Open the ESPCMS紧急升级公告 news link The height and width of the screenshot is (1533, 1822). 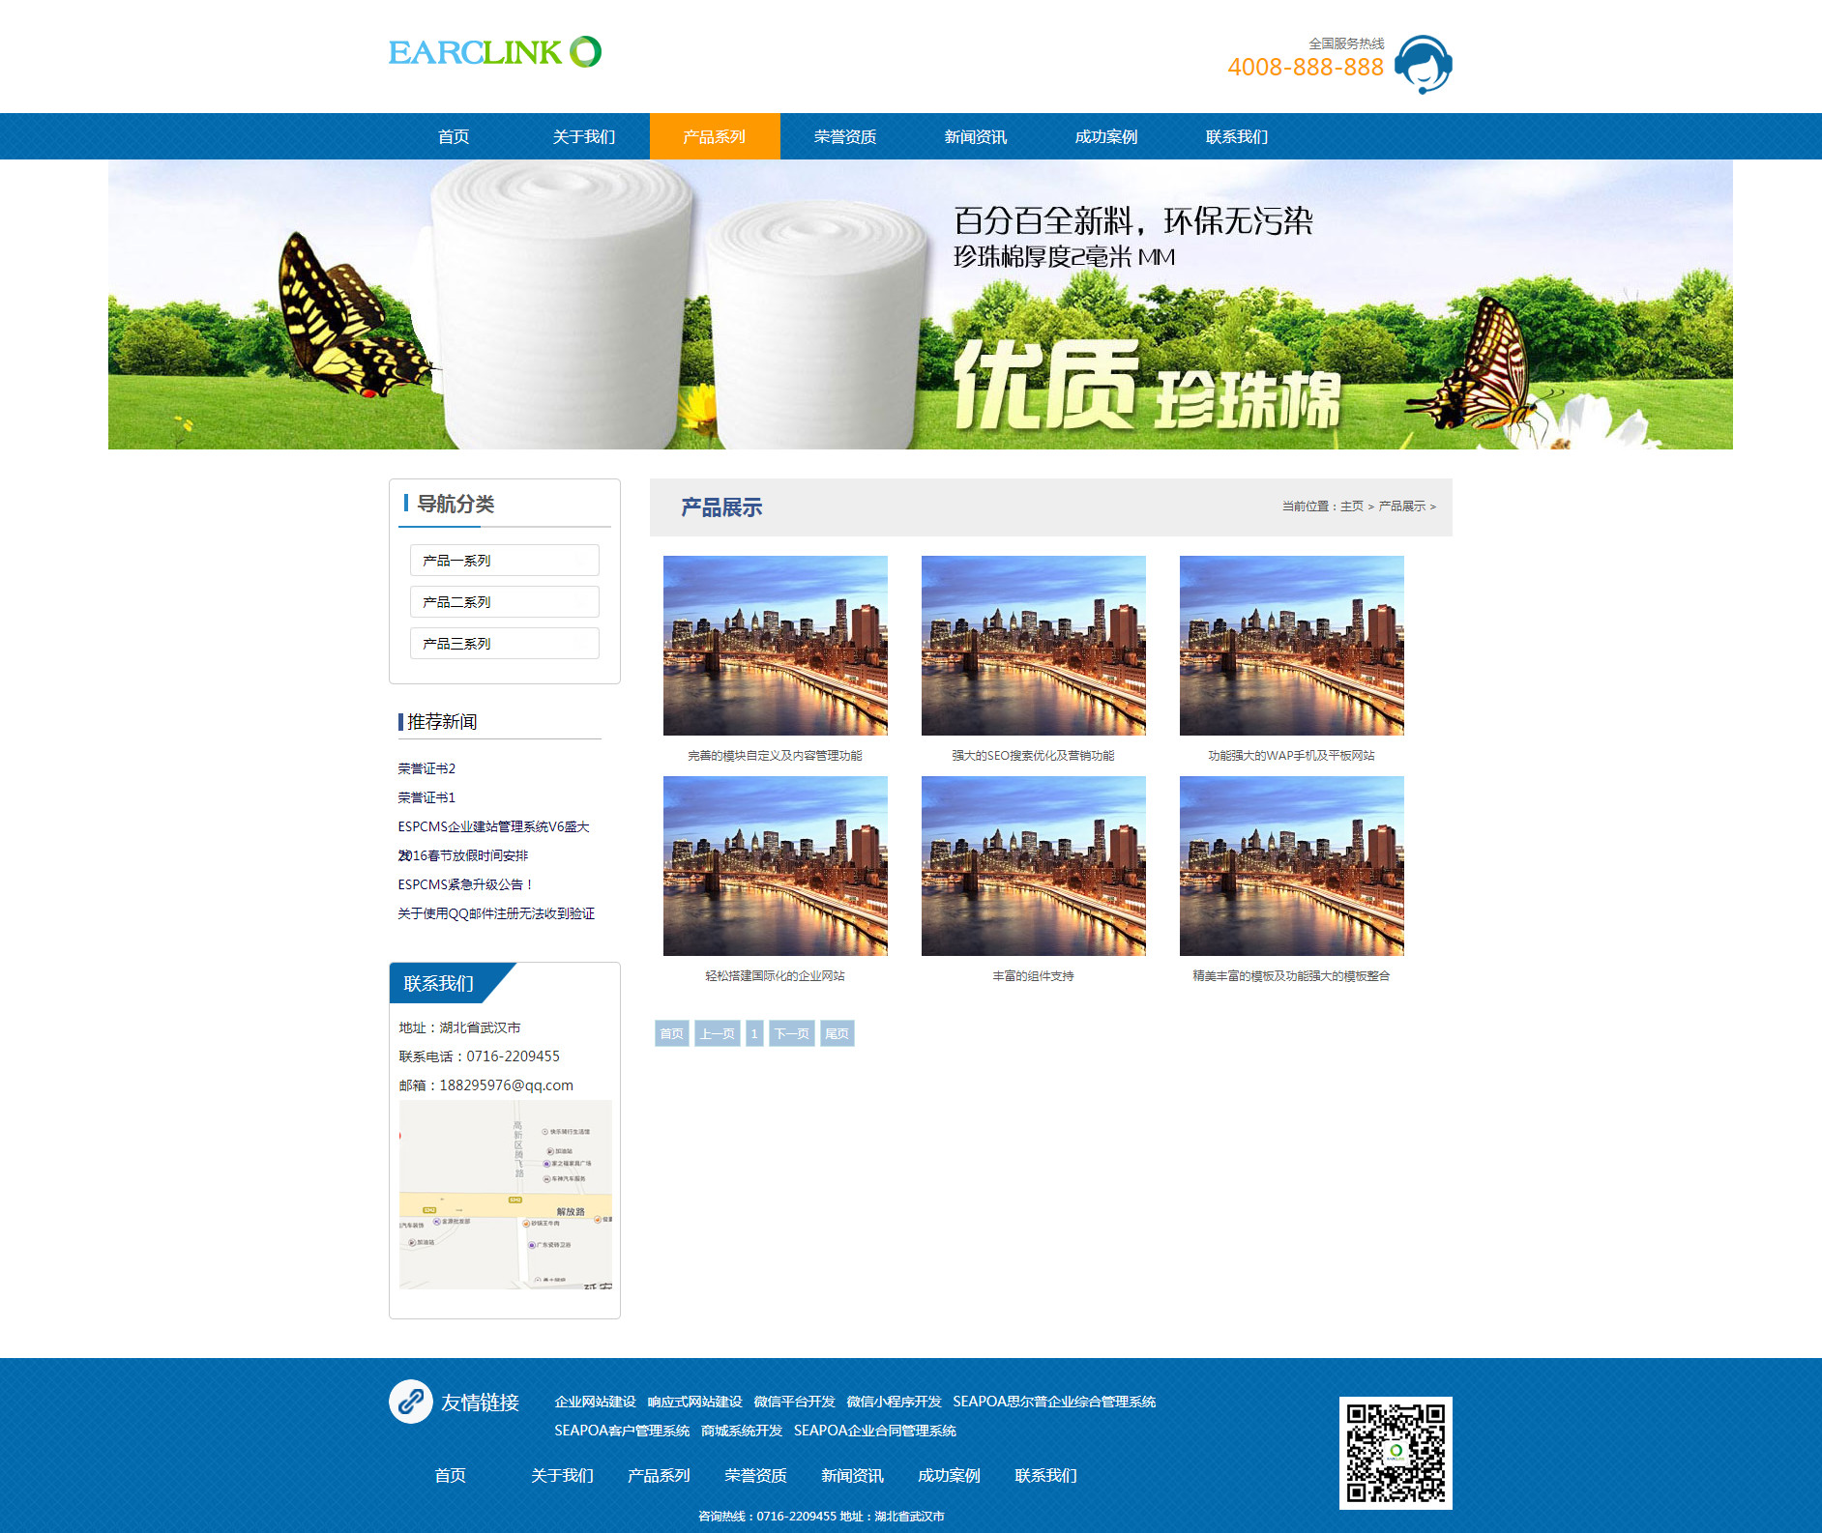[464, 884]
